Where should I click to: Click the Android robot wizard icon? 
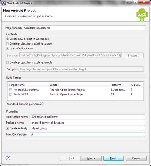(x=142, y=14)
